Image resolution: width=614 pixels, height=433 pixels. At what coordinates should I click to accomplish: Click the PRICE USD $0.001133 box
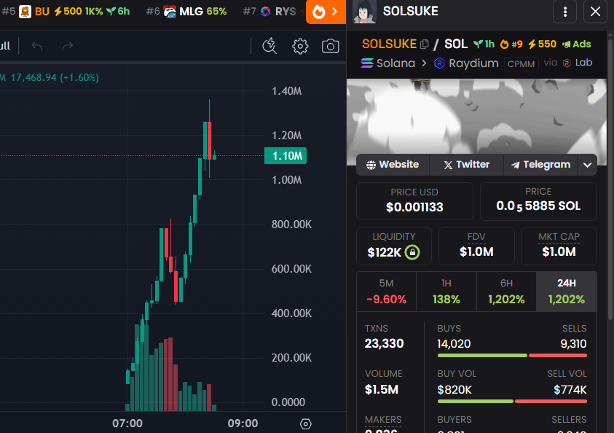(x=414, y=201)
